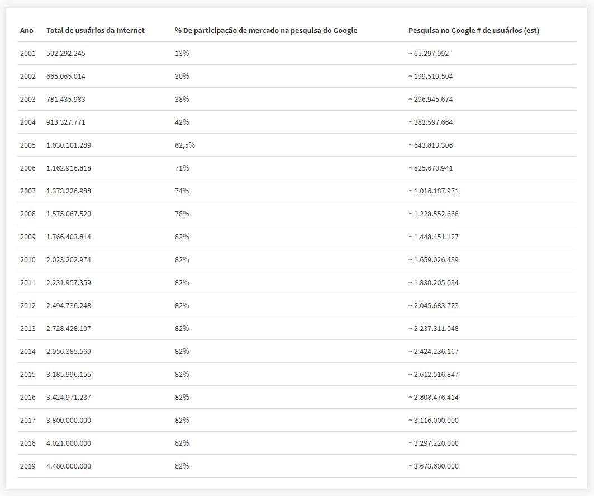
Task: Select the year 2009 cell
Action: (x=27, y=237)
